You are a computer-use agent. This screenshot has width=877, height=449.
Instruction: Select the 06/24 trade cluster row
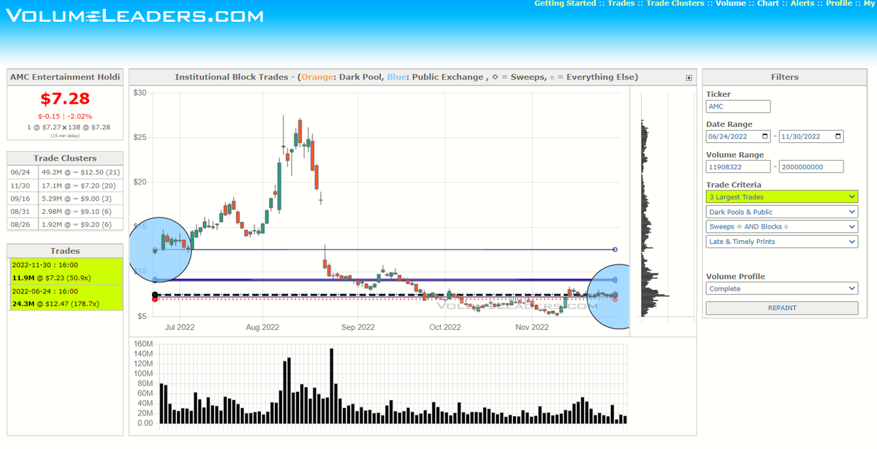65,172
